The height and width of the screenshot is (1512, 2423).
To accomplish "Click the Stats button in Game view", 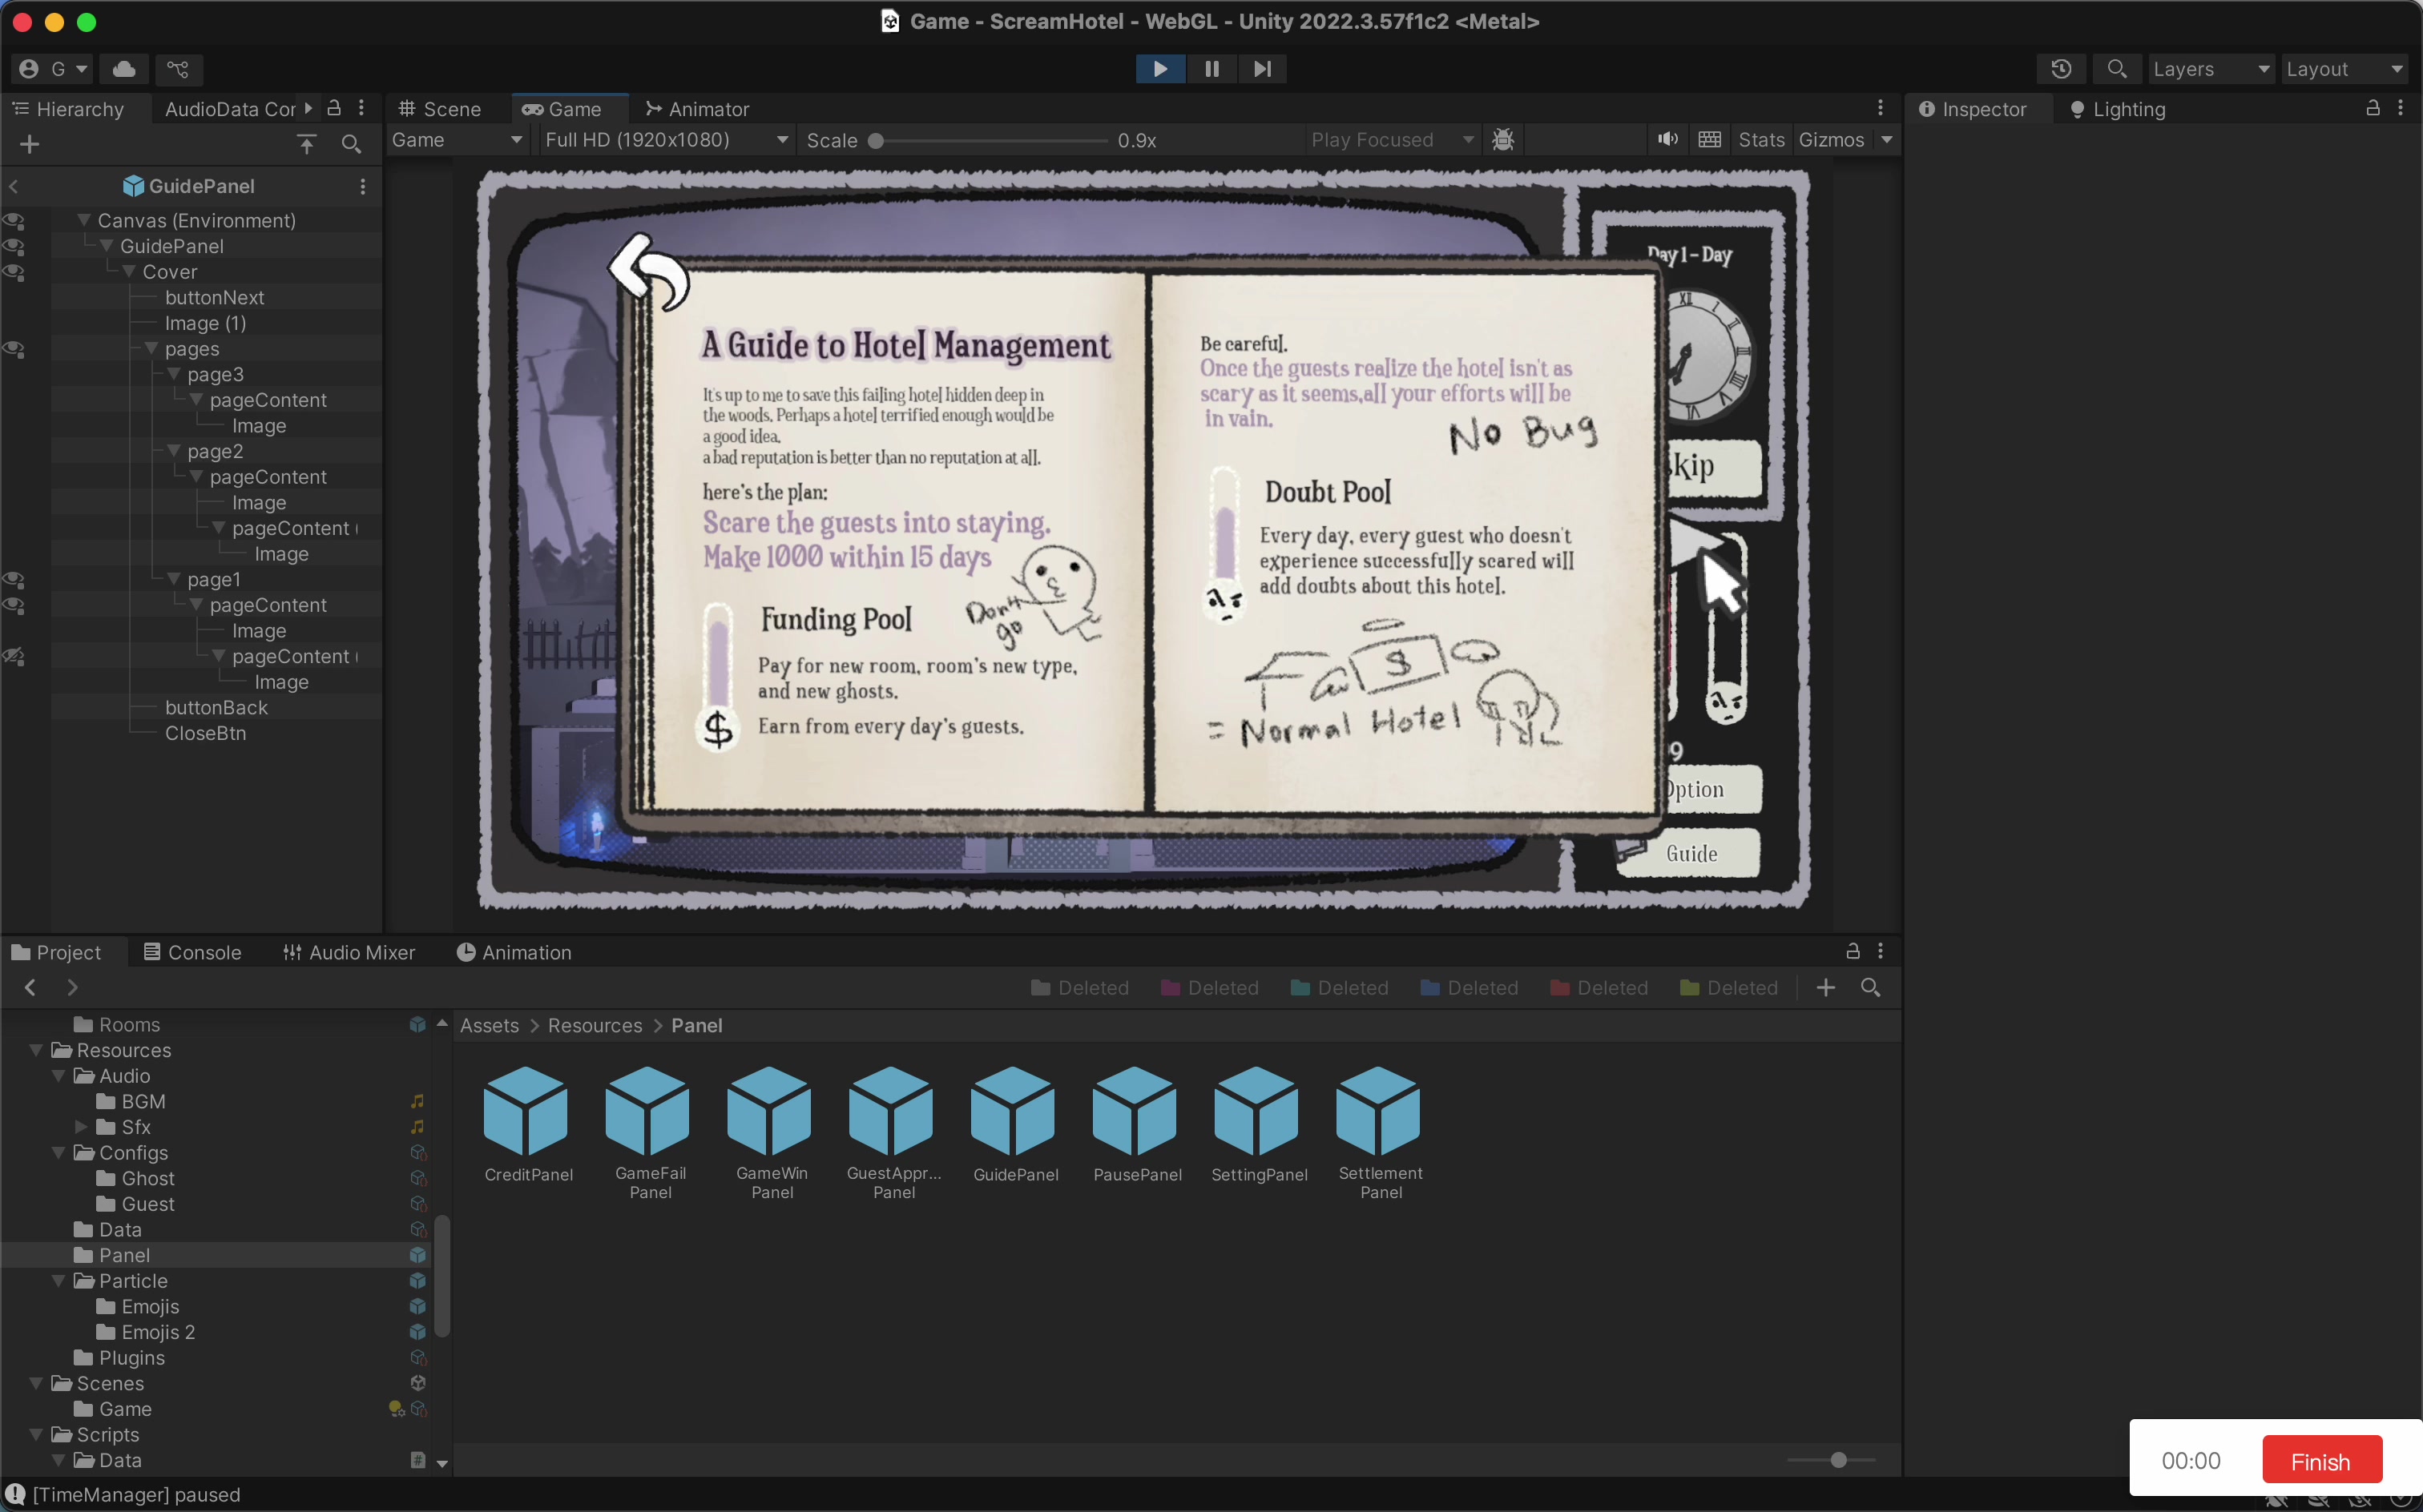I will click(x=1760, y=140).
